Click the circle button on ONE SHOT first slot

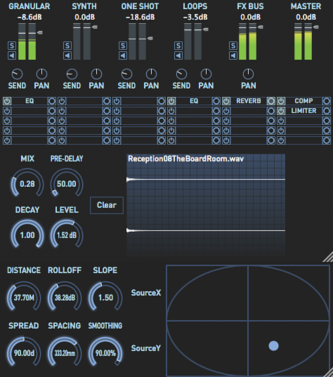coord(161,101)
